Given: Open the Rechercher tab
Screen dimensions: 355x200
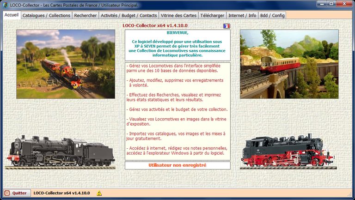Looking at the screenshot, I should [86, 15].
